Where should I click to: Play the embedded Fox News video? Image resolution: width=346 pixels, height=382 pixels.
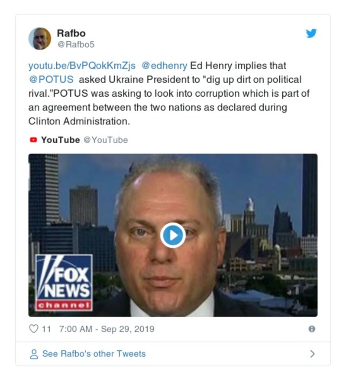click(x=173, y=235)
